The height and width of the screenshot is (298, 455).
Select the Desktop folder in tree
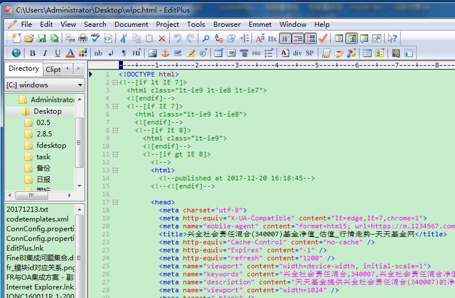(x=47, y=111)
